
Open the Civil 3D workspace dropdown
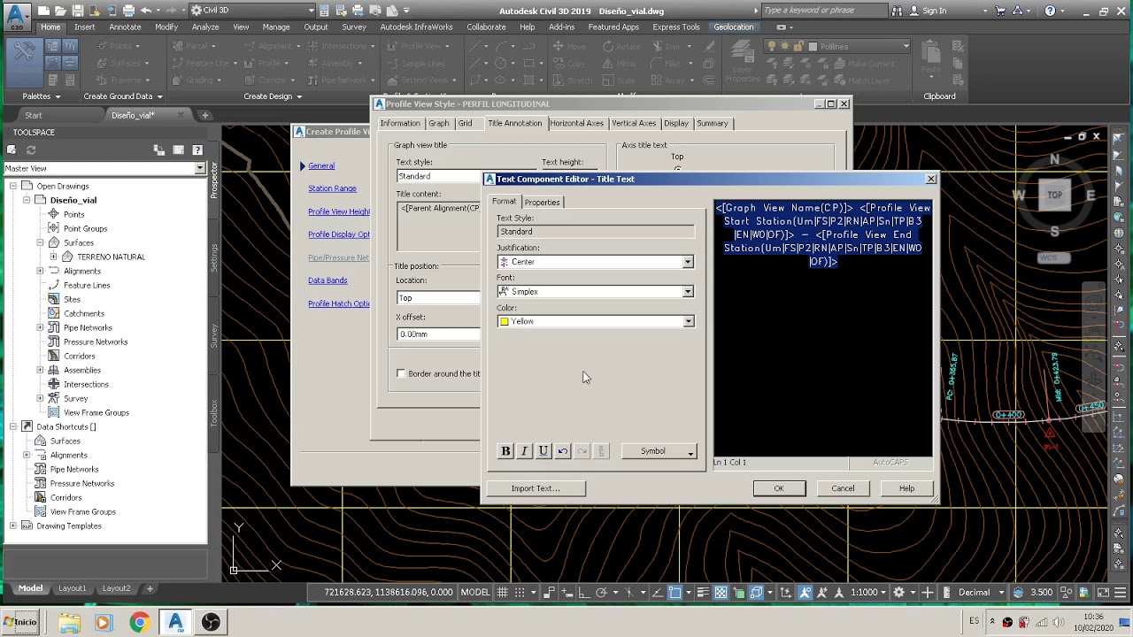point(252,11)
